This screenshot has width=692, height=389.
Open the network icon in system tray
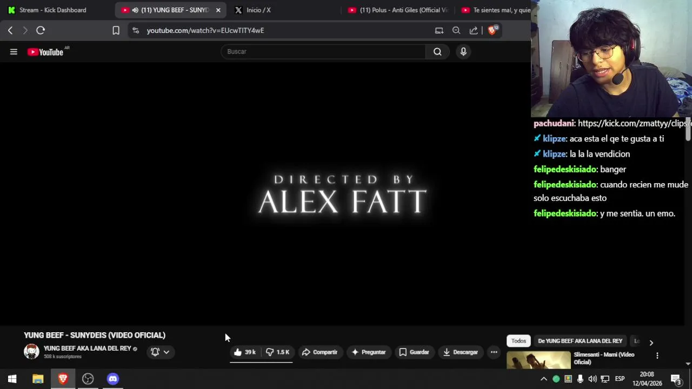[605, 379]
